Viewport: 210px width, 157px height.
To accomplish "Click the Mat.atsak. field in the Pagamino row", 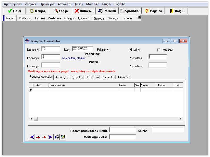I will pos(158,57).
